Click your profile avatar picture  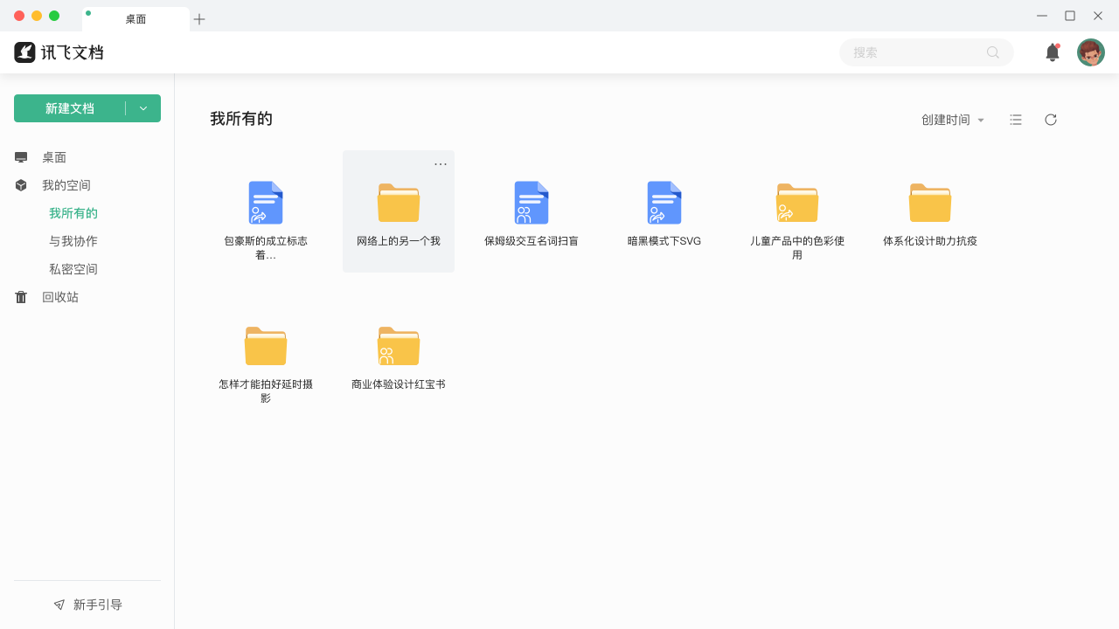(x=1091, y=52)
